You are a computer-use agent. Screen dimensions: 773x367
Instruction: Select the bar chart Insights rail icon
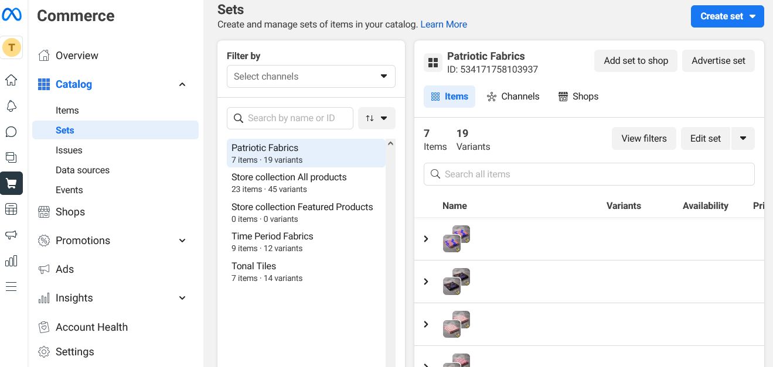click(11, 260)
